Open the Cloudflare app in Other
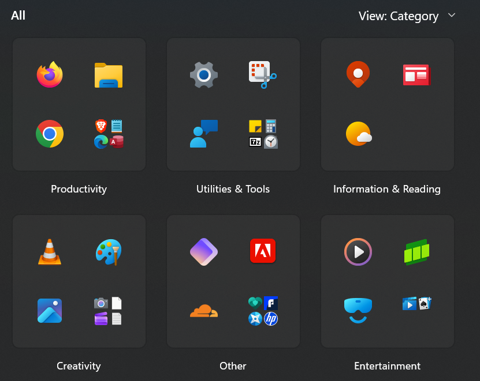The width and height of the screenshot is (480, 381). point(204,311)
